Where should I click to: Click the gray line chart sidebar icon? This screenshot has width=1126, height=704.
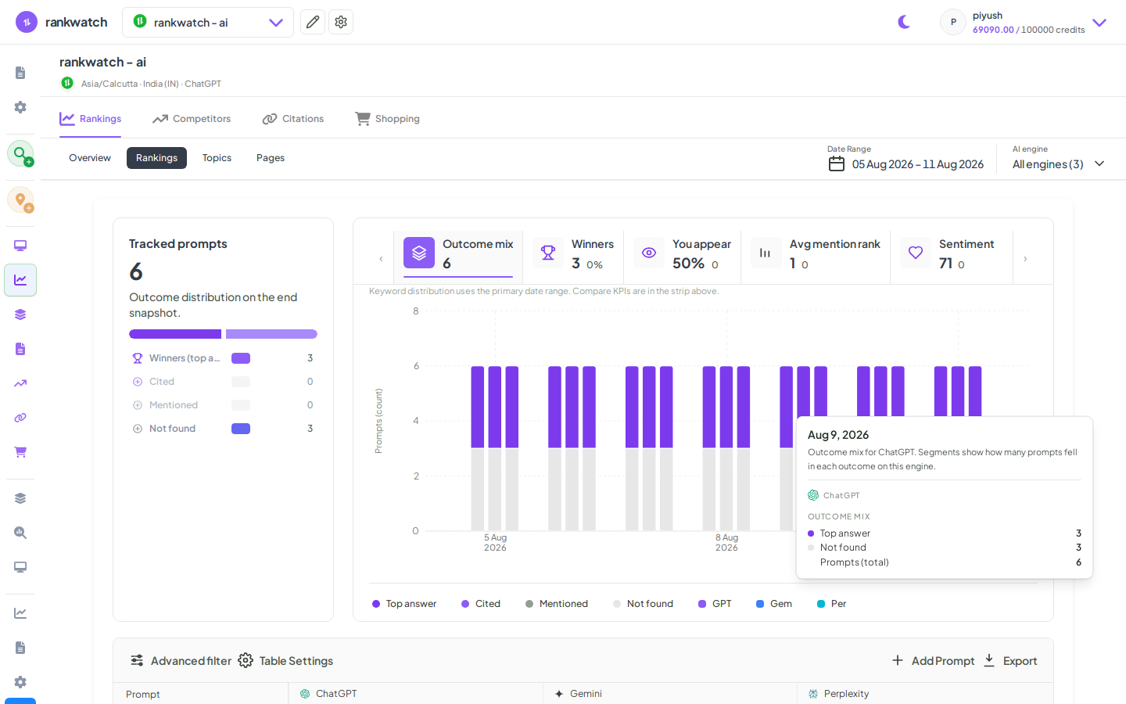(x=20, y=613)
